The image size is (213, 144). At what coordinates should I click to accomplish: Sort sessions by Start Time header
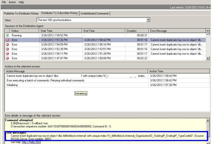61,31
